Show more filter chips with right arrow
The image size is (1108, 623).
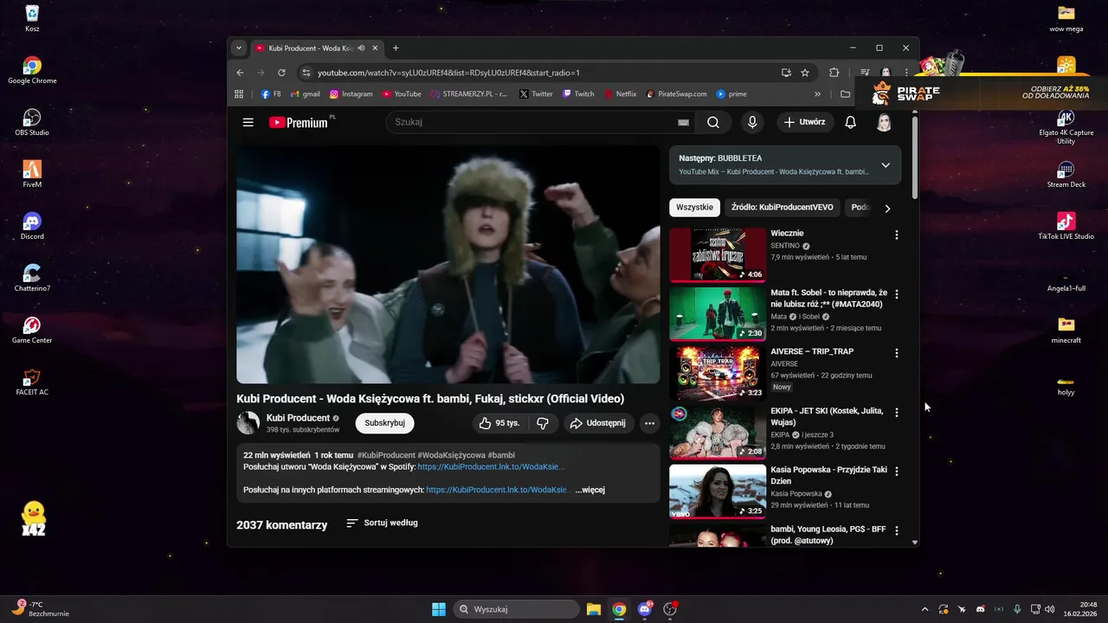click(x=887, y=208)
